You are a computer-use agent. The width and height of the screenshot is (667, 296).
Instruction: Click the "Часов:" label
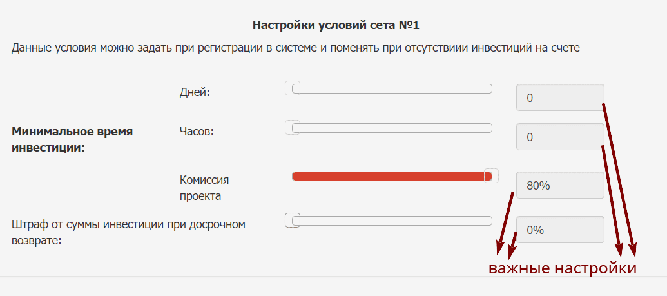196,132
